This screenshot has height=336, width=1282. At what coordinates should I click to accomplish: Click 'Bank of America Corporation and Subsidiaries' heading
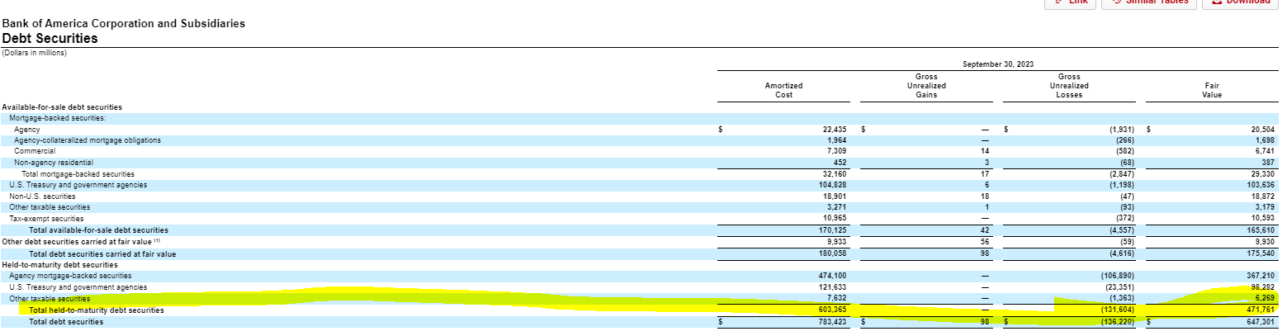click(124, 24)
